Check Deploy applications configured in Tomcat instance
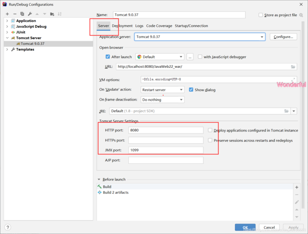The width and height of the screenshot is (308, 234). click(x=210, y=130)
